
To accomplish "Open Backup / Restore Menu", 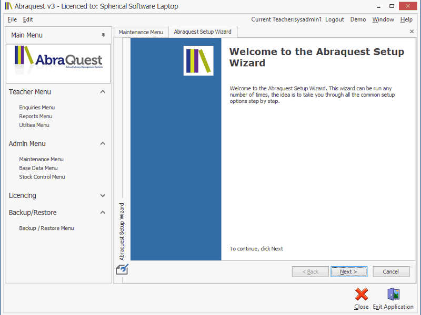I will pos(46,228).
